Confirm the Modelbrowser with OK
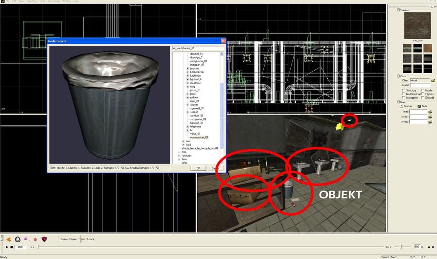Image resolution: width=437 pixels, height=259 pixels. [198, 168]
